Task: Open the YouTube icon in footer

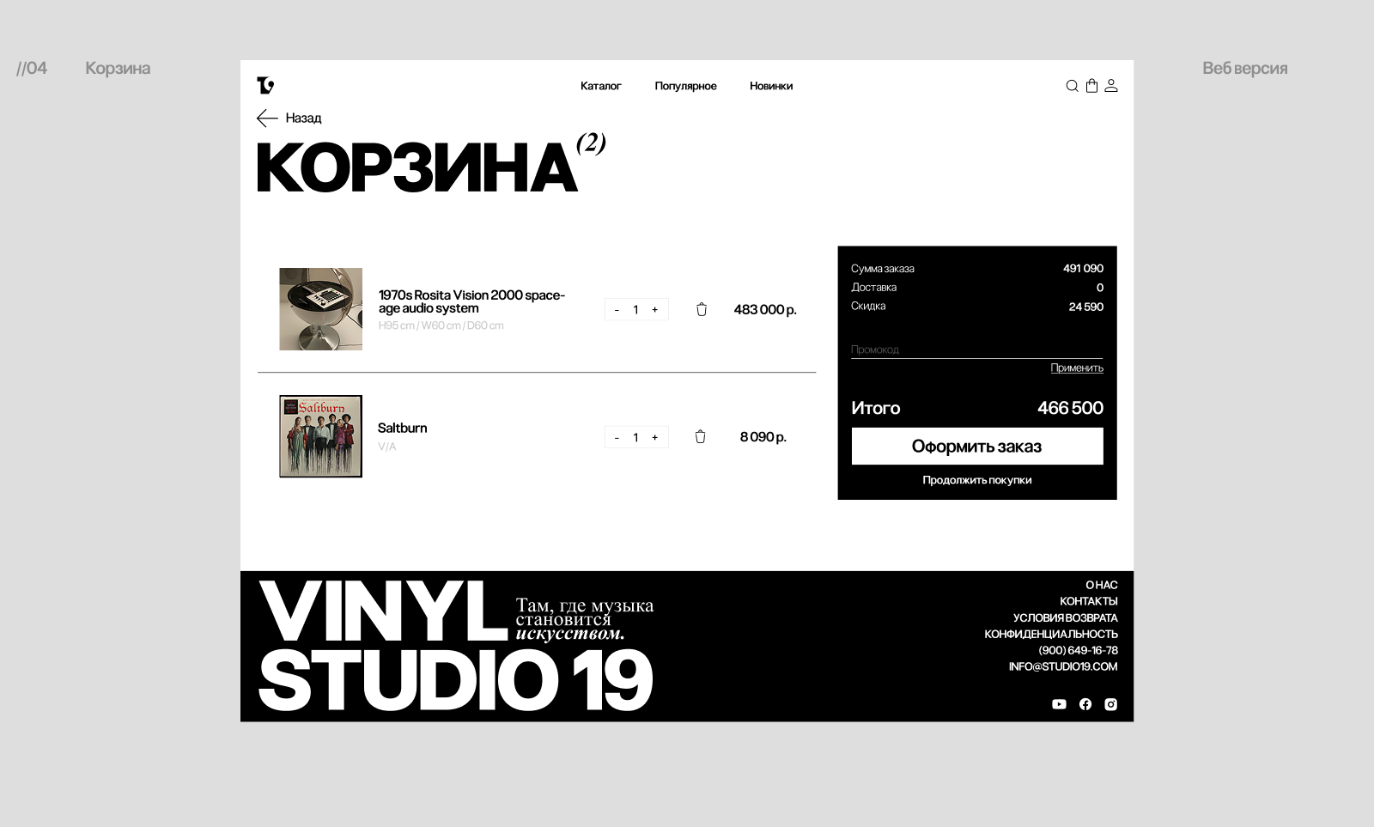Action: click(1059, 704)
